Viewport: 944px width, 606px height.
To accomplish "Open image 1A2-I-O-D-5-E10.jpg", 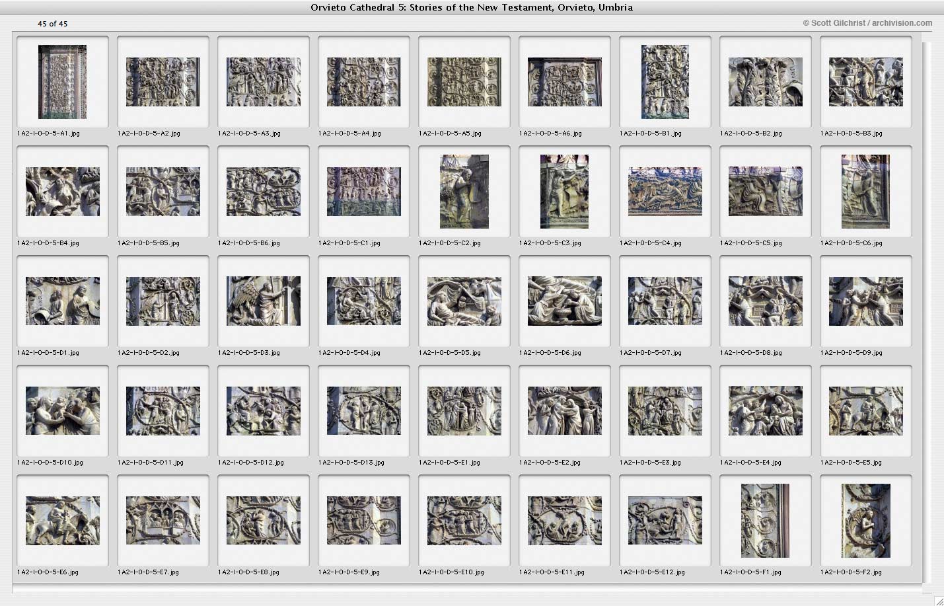I will click(464, 521).
